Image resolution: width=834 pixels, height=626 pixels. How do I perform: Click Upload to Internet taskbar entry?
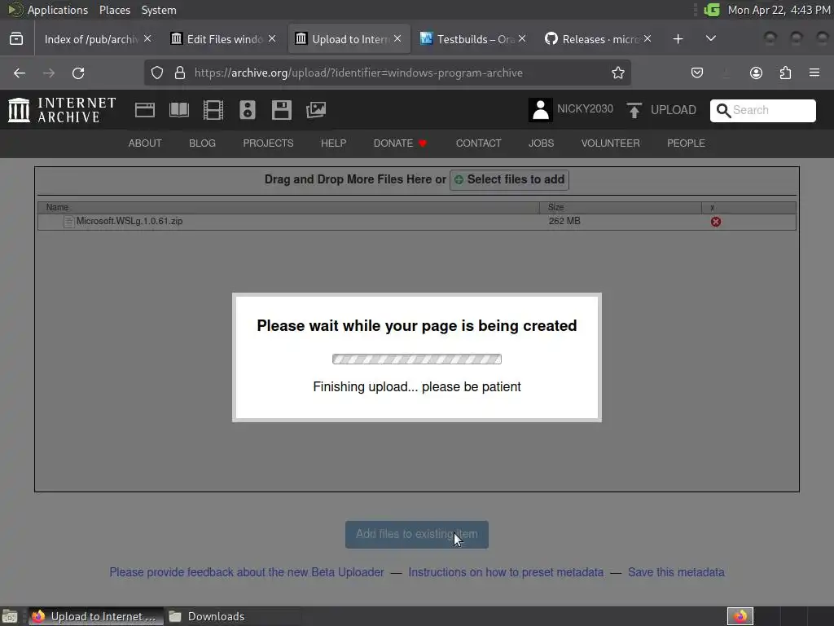click(x=95, y=616)
